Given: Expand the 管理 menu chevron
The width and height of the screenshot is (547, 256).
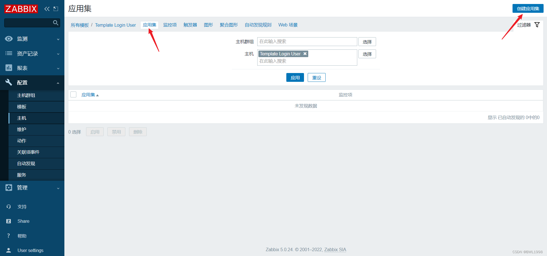Looking at the screenshot, I should [58, 188].
